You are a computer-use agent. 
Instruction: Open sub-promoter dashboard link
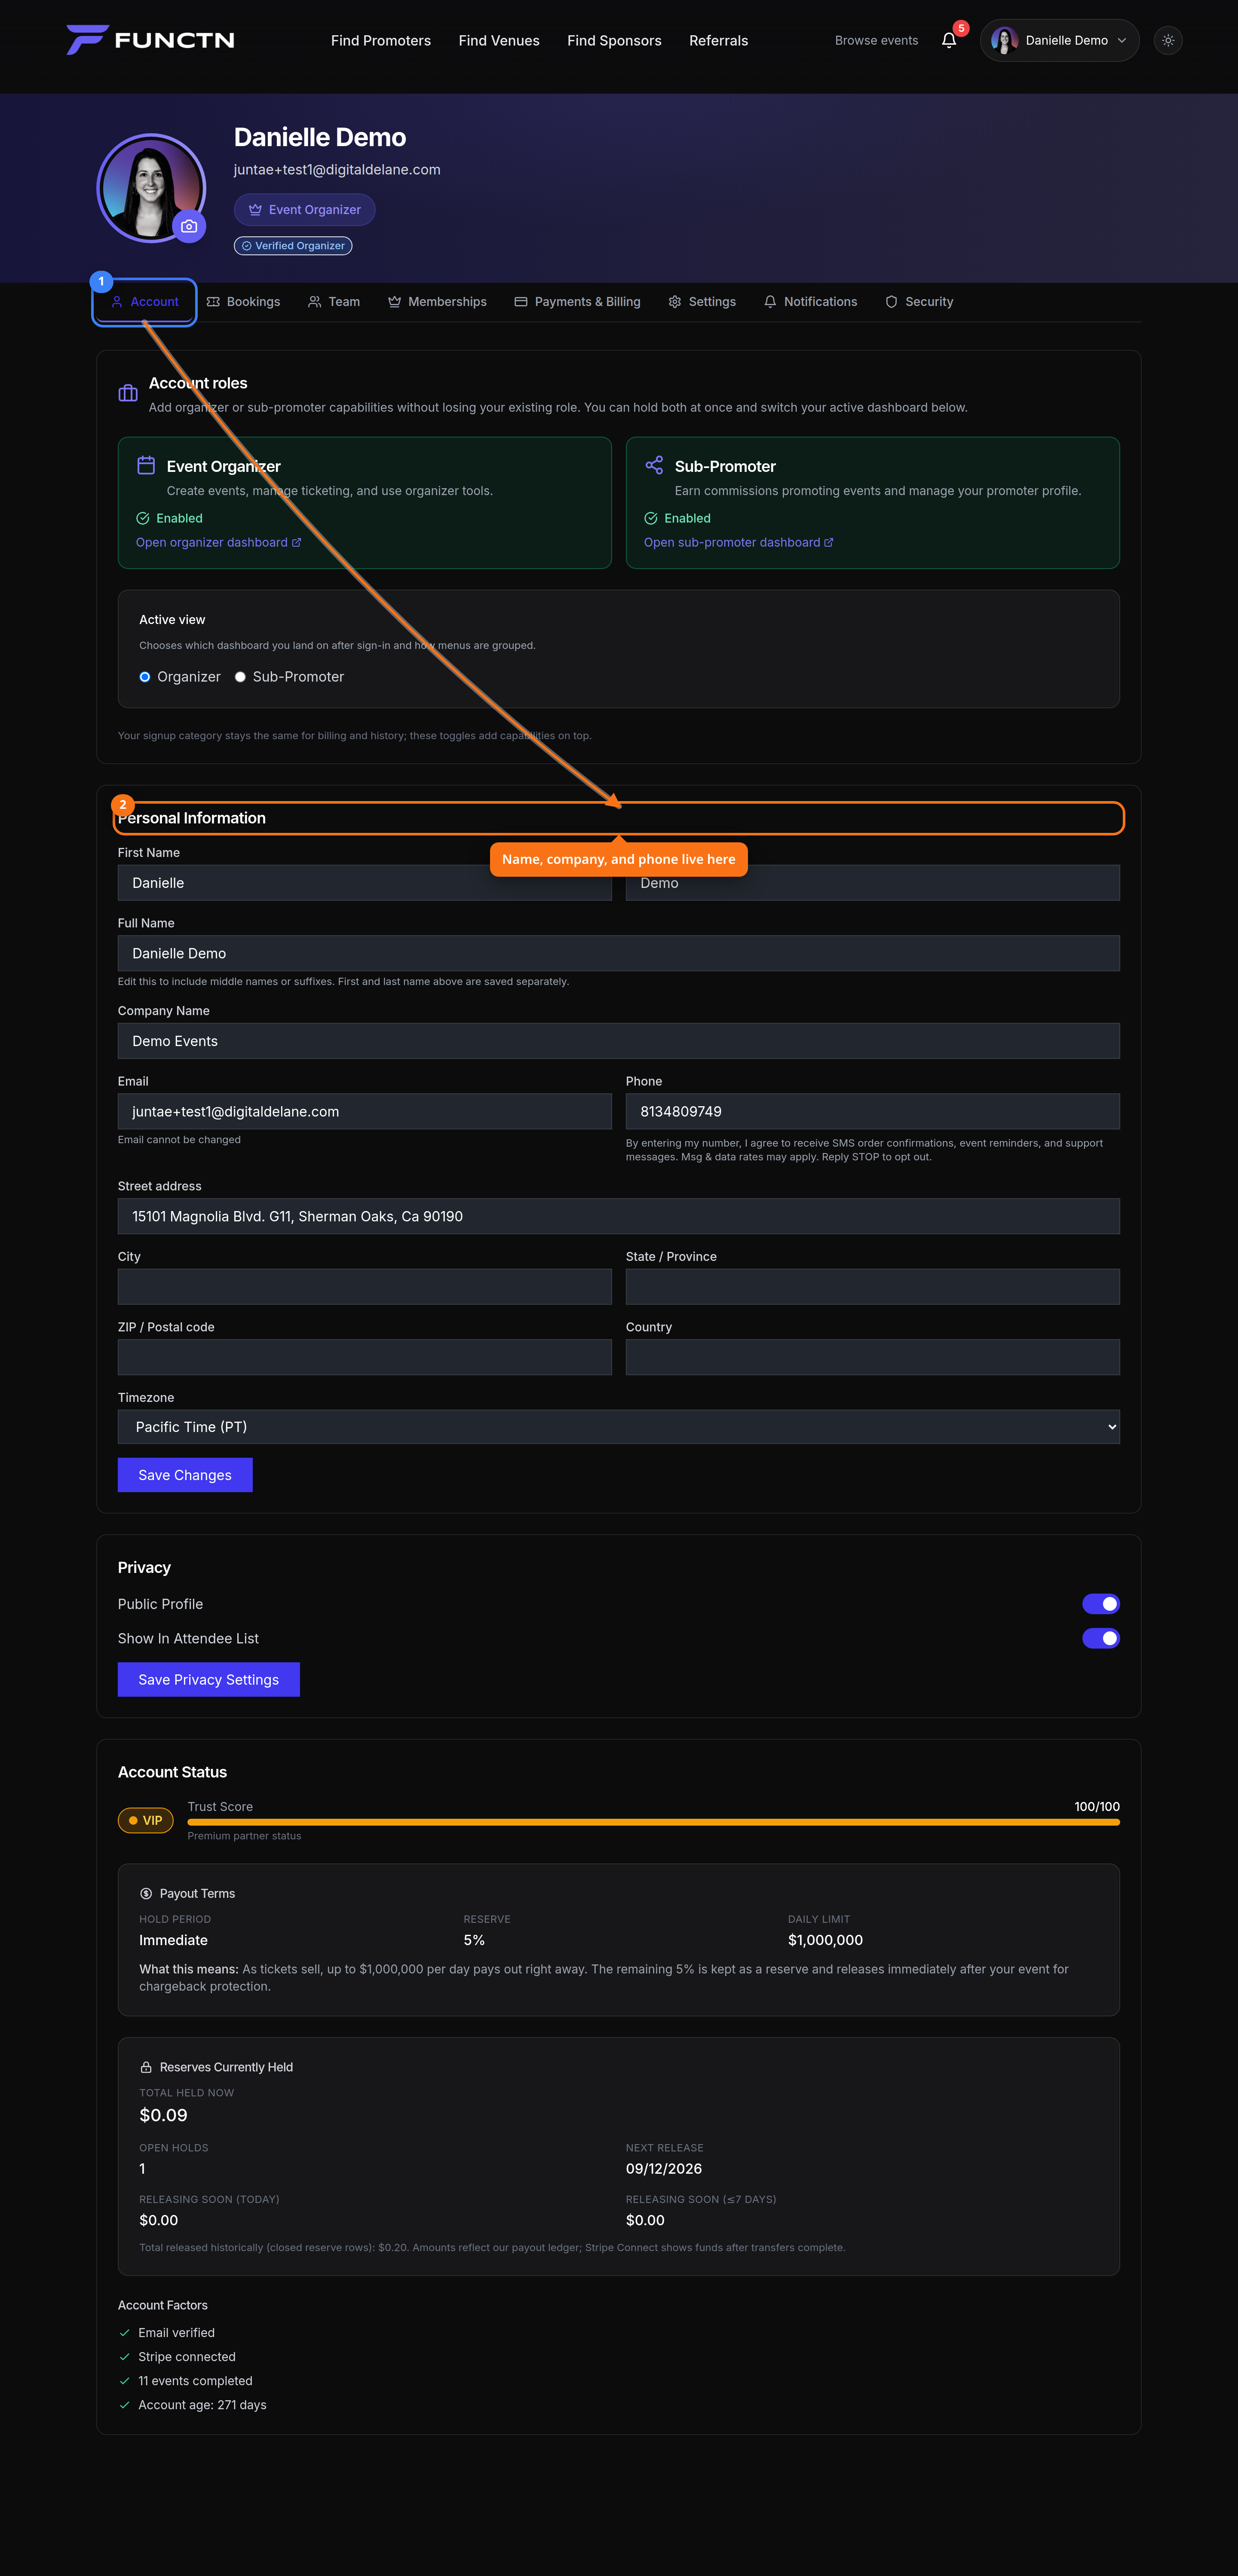pyautogui.click(x=738, y=543)
